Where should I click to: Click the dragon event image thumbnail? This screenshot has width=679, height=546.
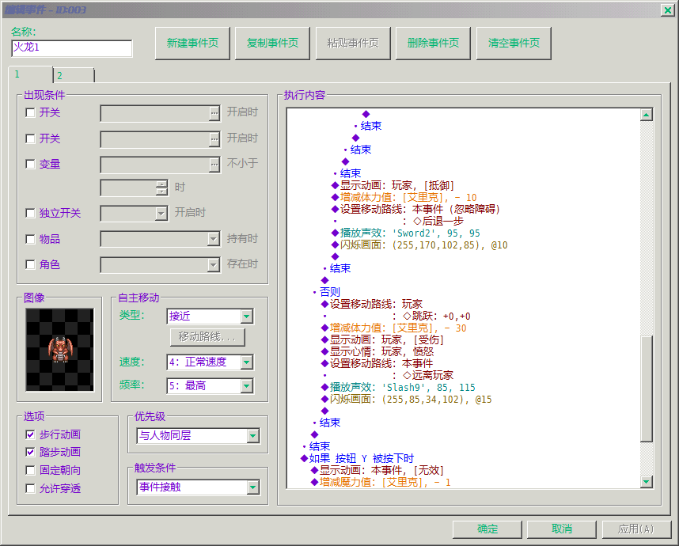pyautogui.click(x=59, y=350)
